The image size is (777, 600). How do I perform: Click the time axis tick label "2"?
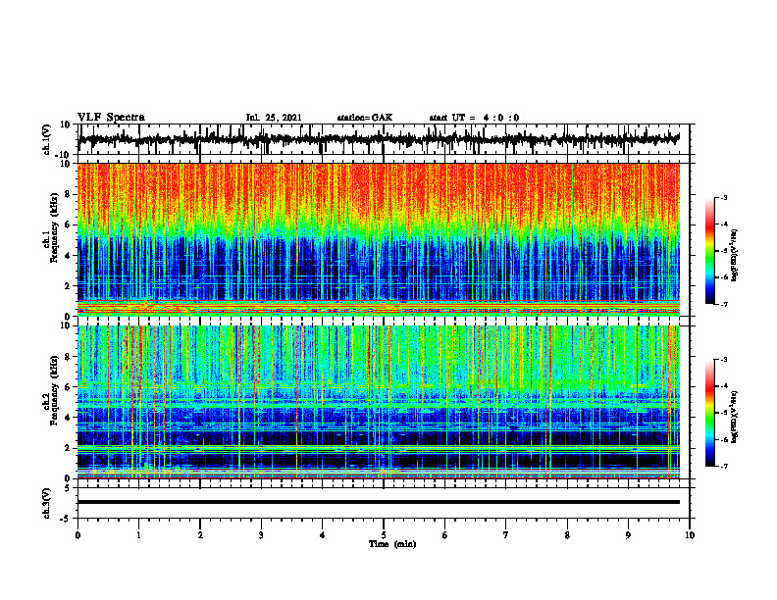pyautogui.click(x=200, y=535)
